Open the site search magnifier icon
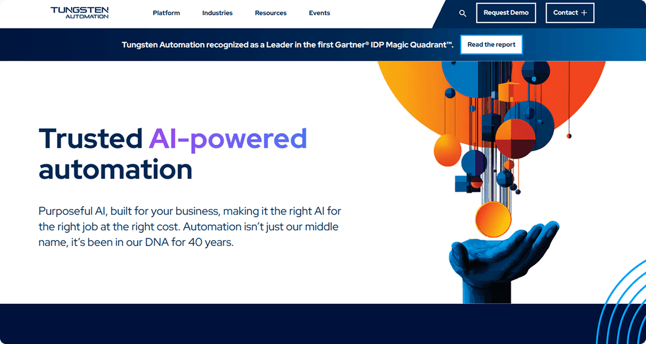The width and height of the screenshot is (646, 344). (x=462, y=13)
